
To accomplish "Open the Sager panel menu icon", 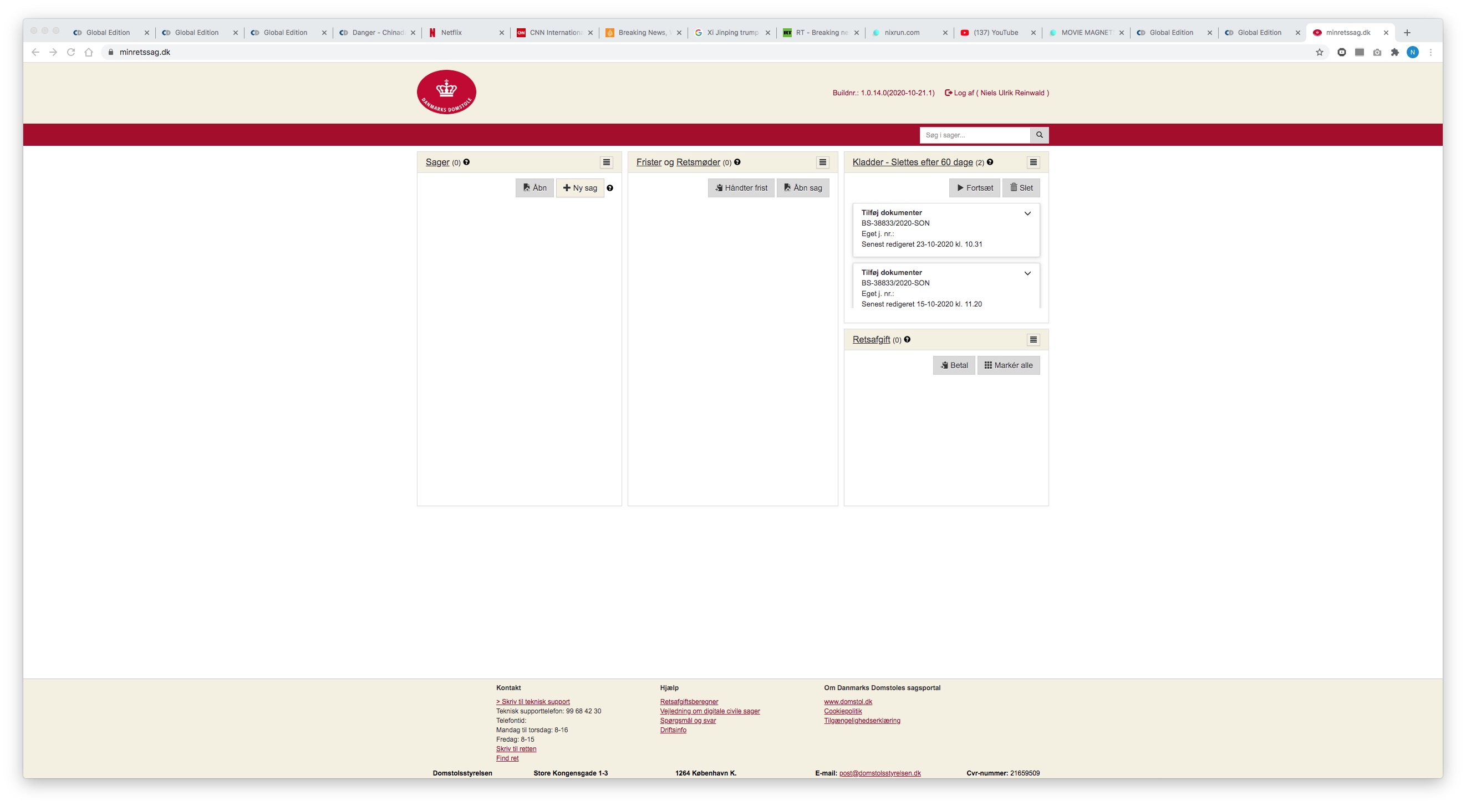I will [607, 162].
